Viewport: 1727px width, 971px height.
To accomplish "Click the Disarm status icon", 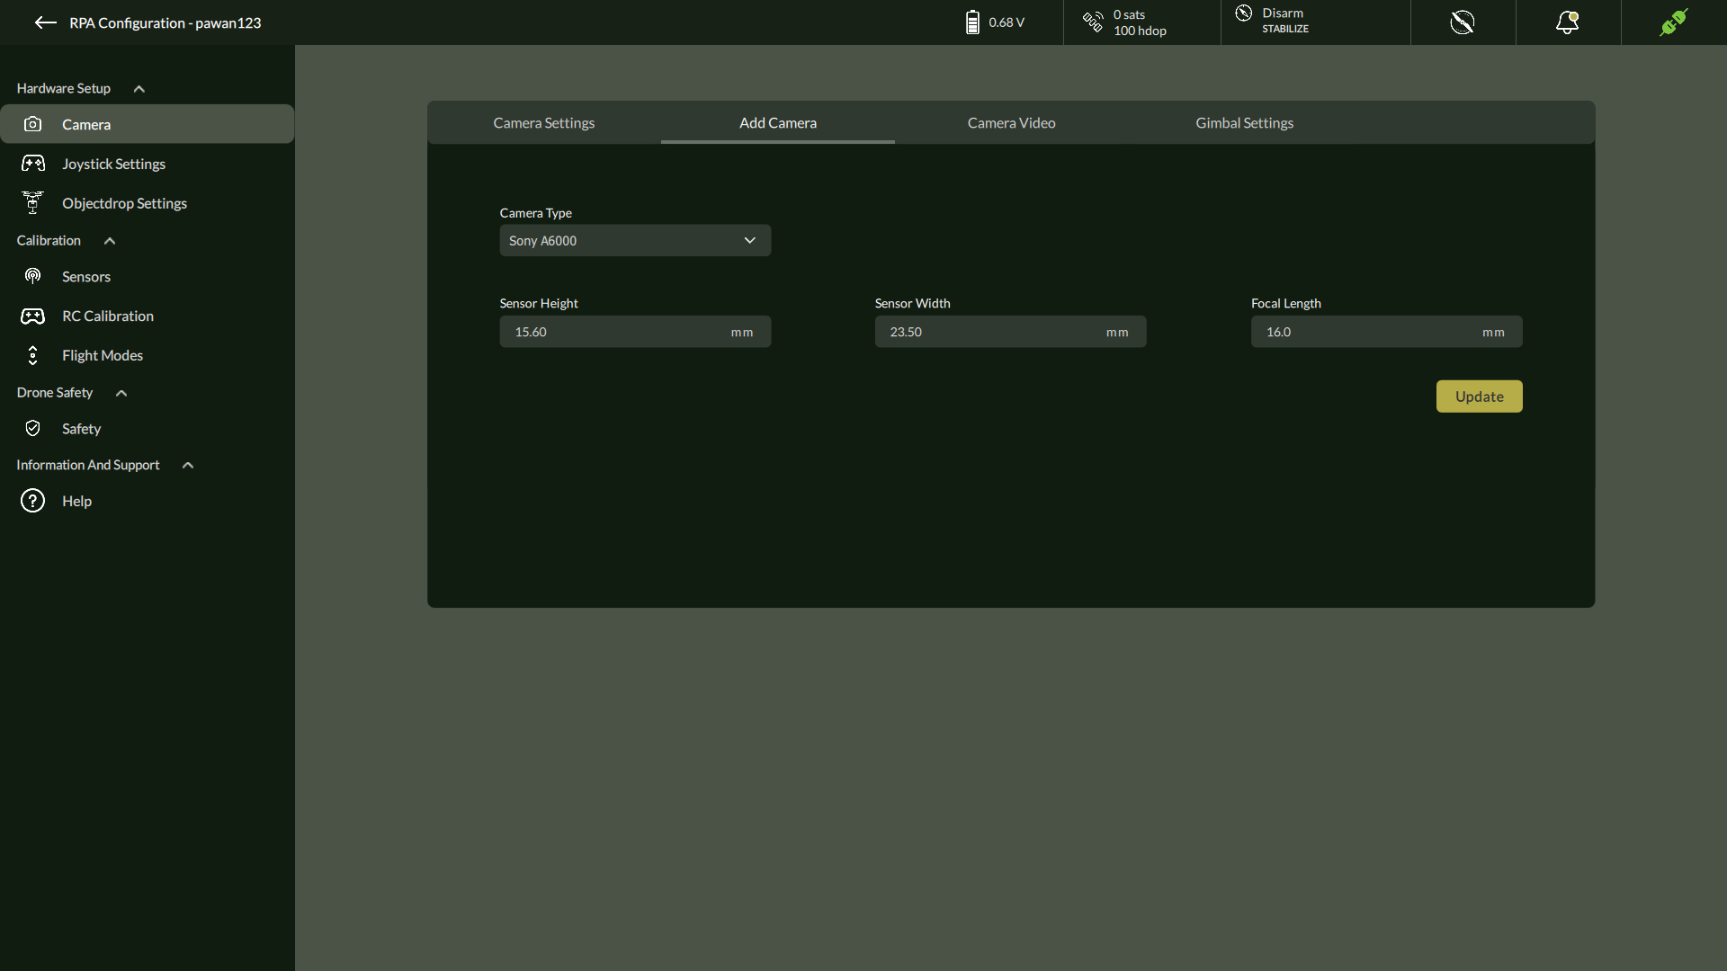I will pos(1244,13).
